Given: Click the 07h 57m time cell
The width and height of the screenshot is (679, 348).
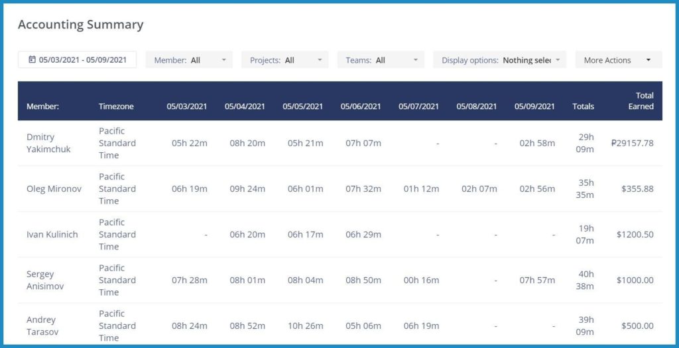Looking at the screenshot, I should click(537, 280).
